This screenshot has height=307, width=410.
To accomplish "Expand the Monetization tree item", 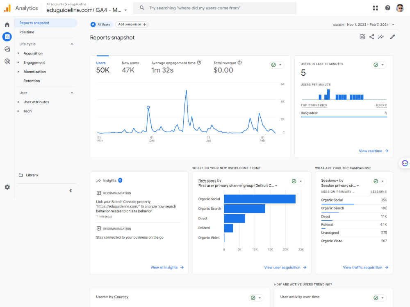I will click(18, 72).
